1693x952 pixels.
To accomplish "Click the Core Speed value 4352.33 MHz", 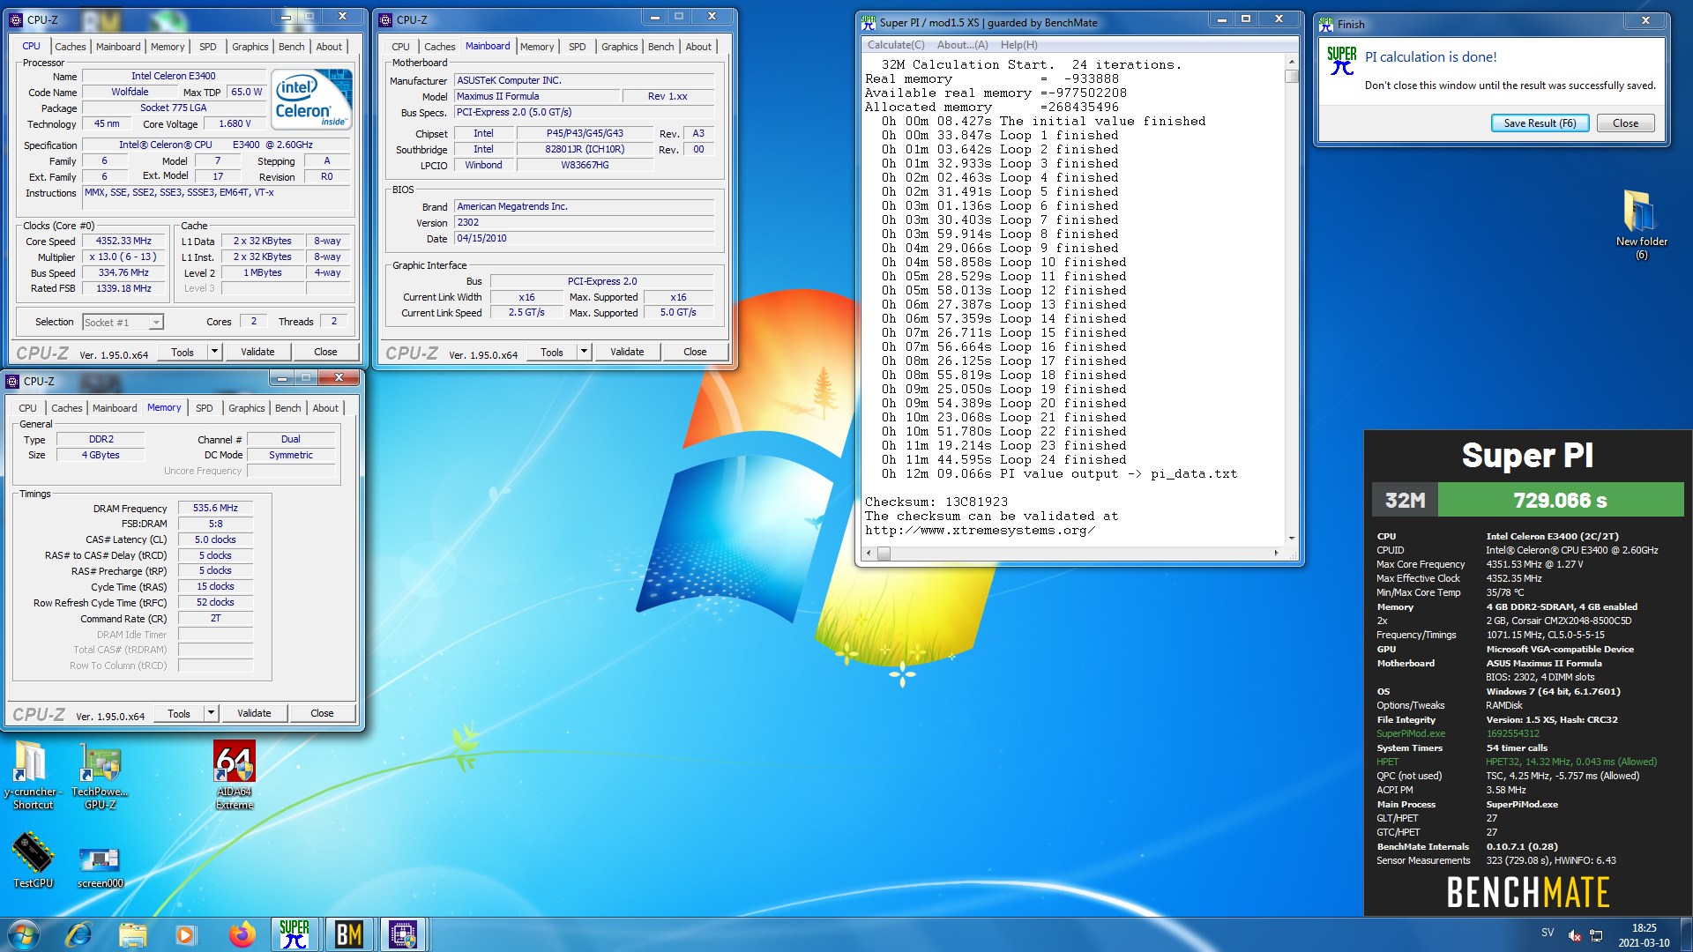I will pyautogui.click(x=123, y=241).
